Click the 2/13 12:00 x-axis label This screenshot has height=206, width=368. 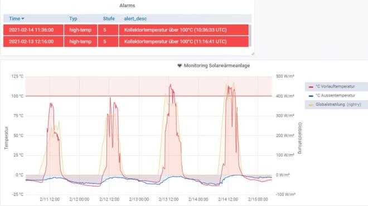pyautogui.click(x=168, y=199)
